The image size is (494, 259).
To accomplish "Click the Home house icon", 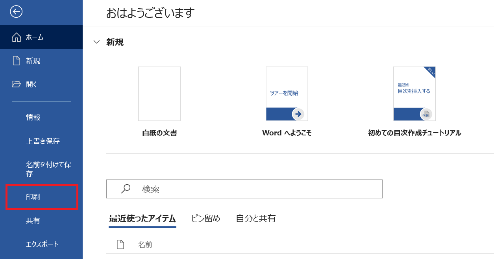I will pyautogui.click(x=16, y=37).
